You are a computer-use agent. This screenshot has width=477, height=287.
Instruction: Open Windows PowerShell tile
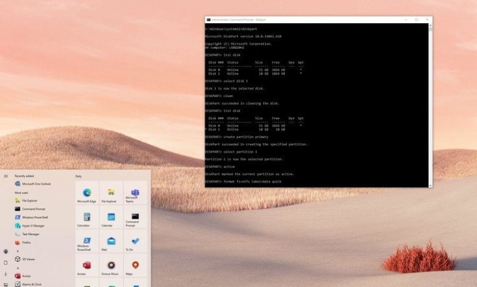[x=87, y=241]
